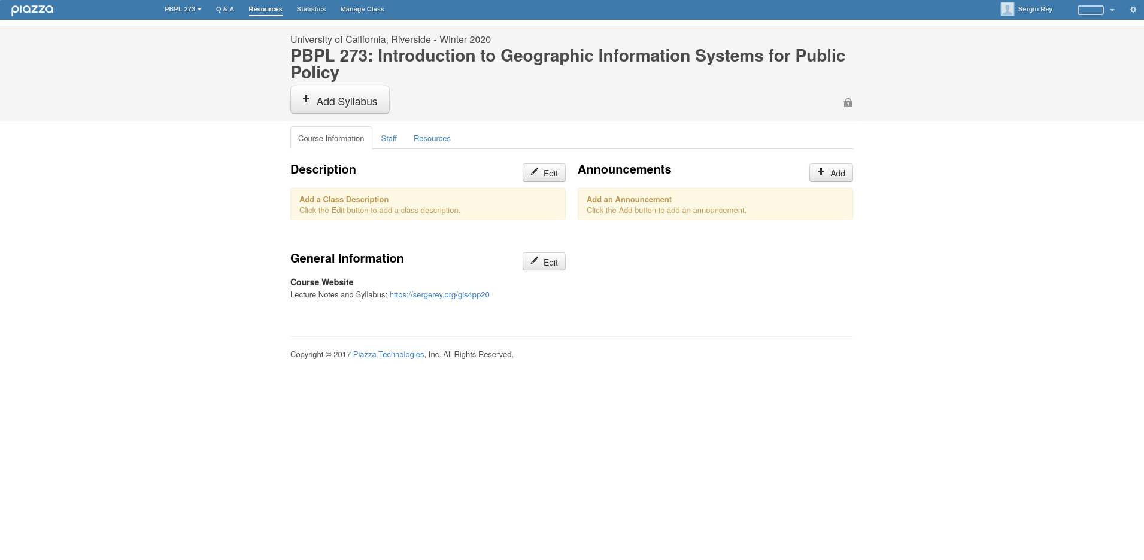The width and height of the screenshot is (1144, 560).
Task: Select the Course Information tab
Action: (331, 138)
